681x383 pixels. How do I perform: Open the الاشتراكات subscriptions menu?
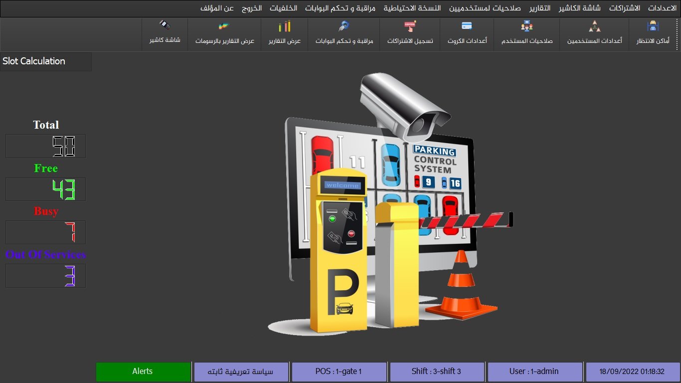(624, 8)
